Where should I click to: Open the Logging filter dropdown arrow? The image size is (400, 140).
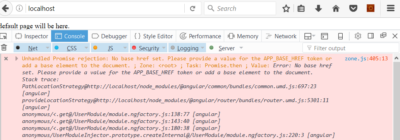[203, 48]
